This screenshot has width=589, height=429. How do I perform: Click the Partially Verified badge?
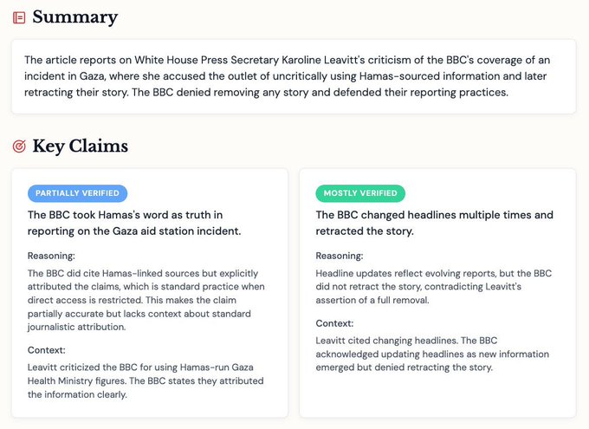coord(77,193)
